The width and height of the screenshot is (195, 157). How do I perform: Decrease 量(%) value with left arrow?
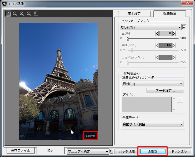pos(157,33)
